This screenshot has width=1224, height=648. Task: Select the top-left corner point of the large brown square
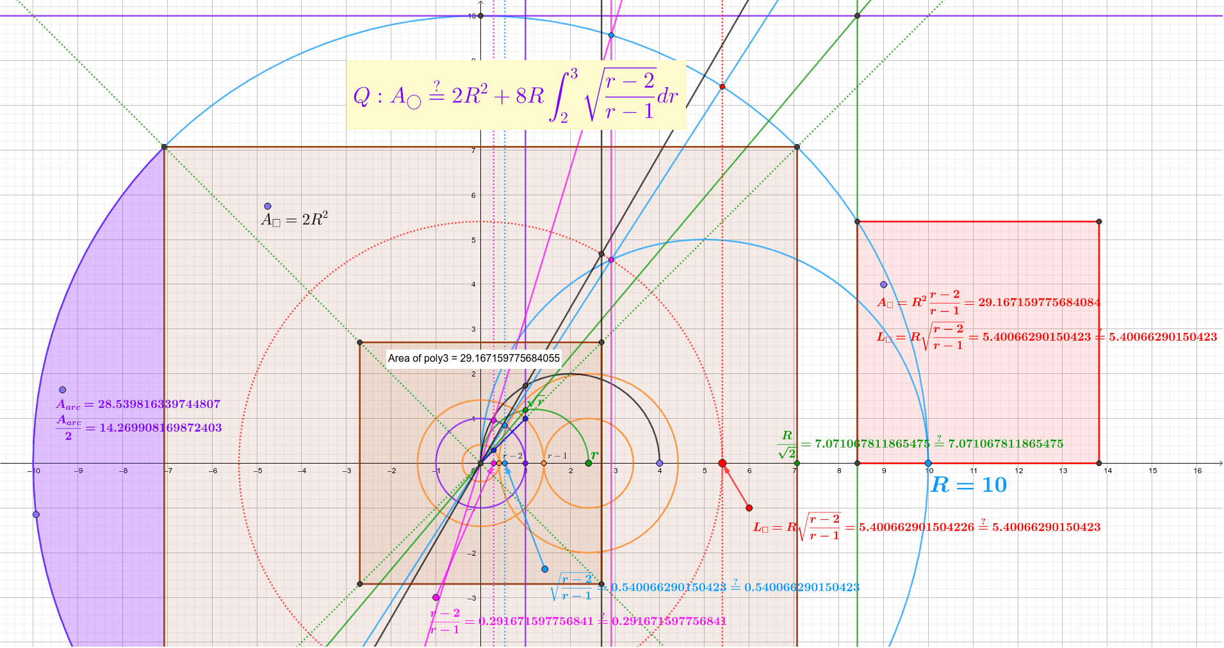click(164, 147)
